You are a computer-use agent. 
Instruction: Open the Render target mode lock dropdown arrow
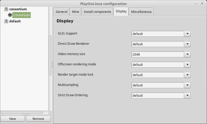[x=187, y=75]
